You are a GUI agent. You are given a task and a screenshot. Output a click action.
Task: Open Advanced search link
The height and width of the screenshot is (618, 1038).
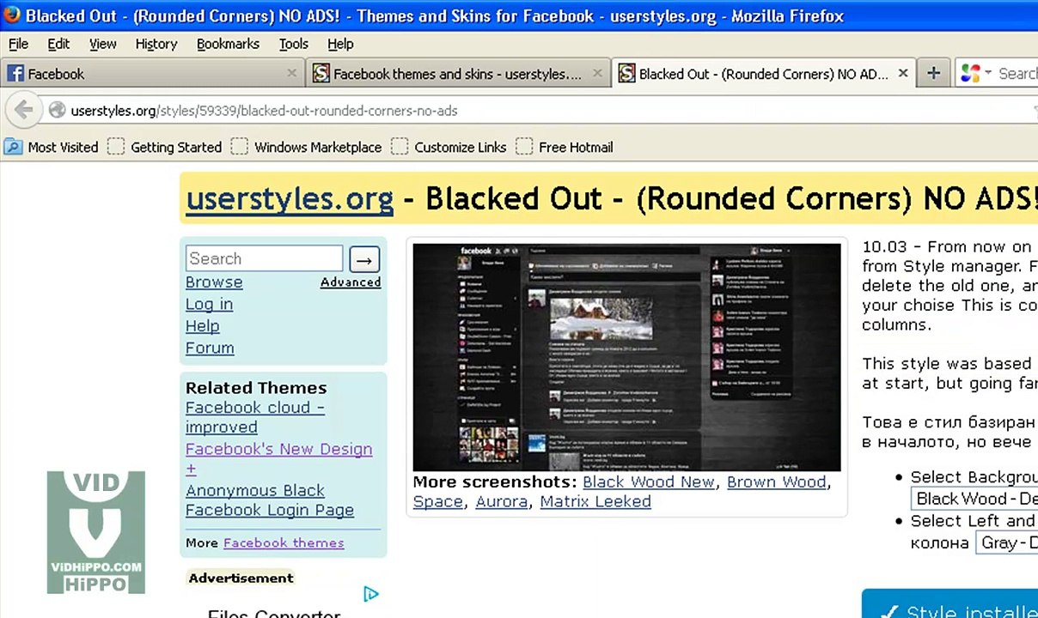pyautogui.click(x=351, y=282)
